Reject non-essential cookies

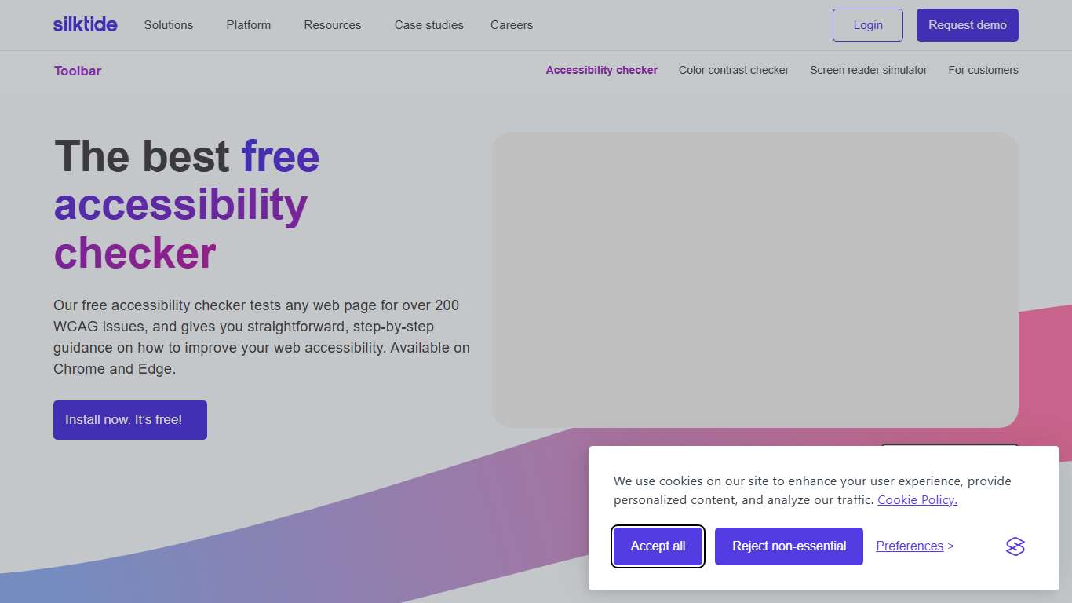tap(789, 546)
